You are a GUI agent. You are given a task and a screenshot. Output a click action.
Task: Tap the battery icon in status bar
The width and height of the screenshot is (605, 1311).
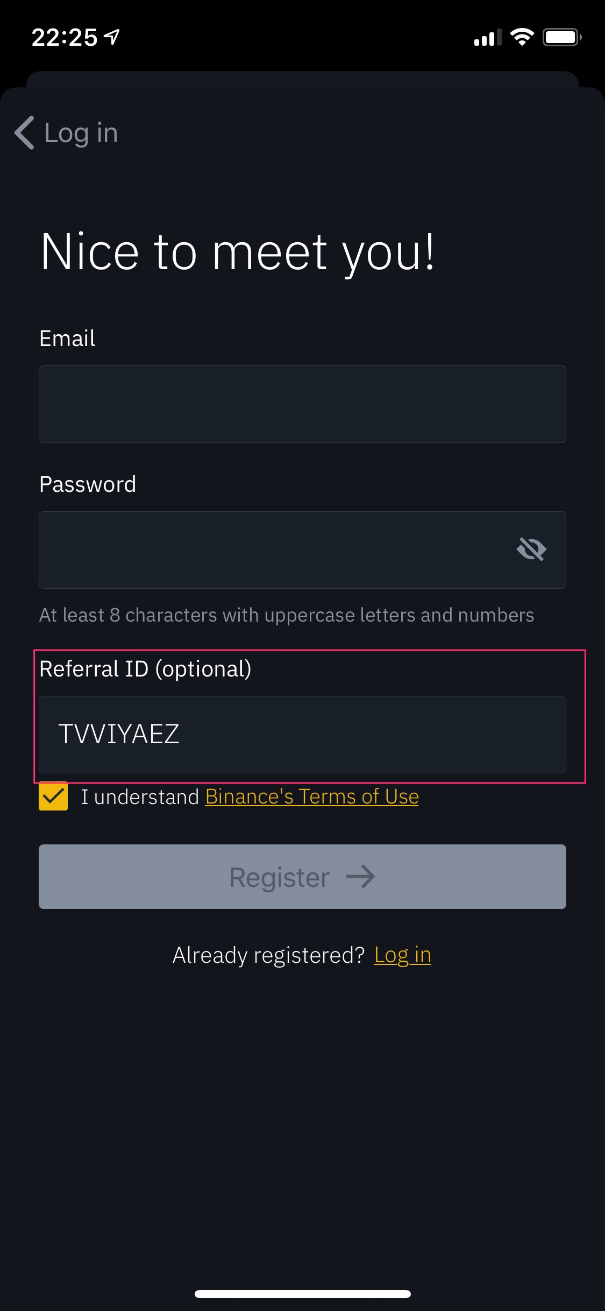[x=562, y=37]
